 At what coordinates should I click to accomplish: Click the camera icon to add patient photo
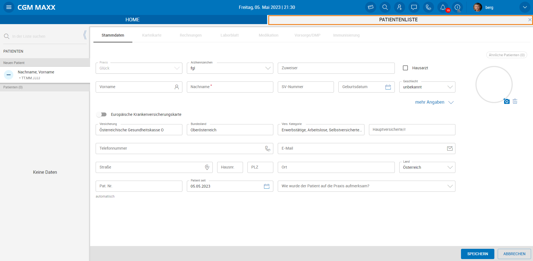[506, 101]
